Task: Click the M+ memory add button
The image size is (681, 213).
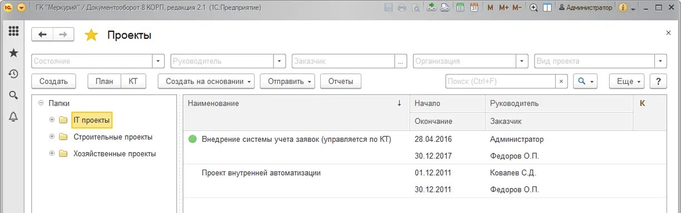Action: click(503, 8)
